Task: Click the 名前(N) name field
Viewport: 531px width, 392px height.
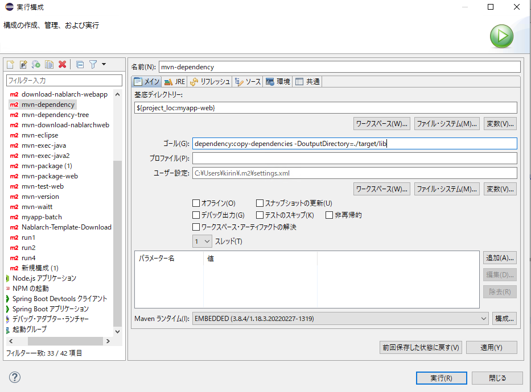Action: (x=339, y=67)
